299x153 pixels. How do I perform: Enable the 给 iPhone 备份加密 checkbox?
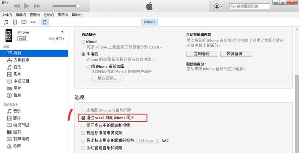tap(88, 67)
